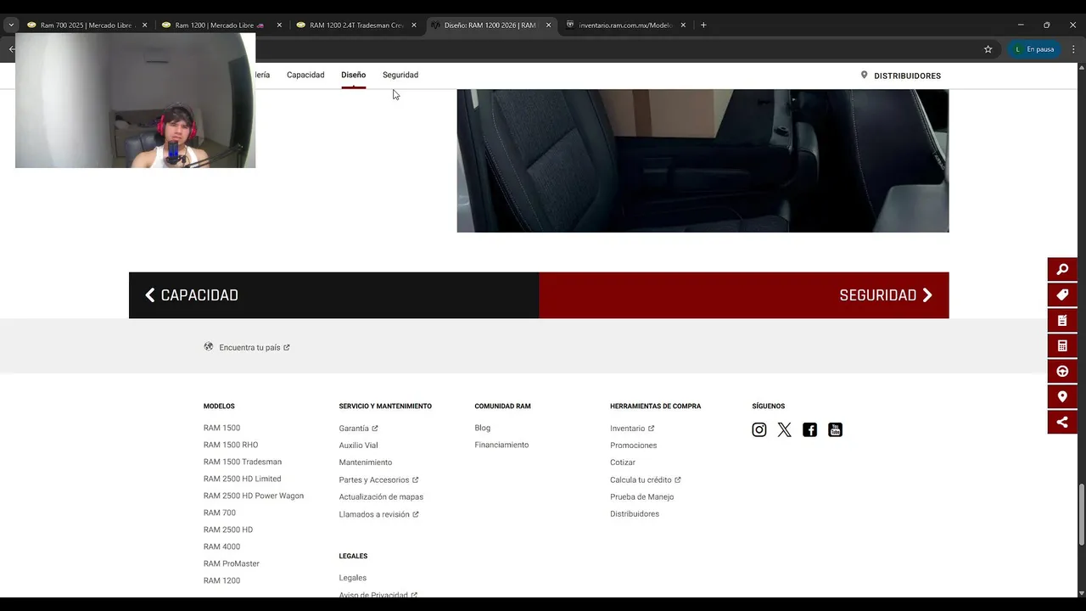The width and height of the screenshot is (1086, 611).
Task: Open a new browser tab
Action: [703, 25]
